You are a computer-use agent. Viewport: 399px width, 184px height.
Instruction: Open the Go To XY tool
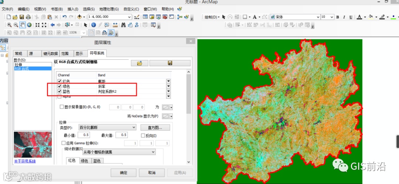point(137,25)
